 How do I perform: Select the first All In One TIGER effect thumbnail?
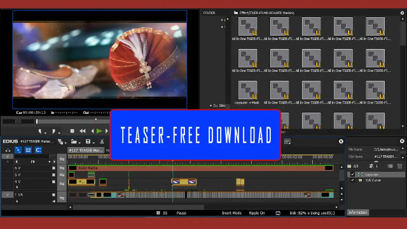(247, 29)
